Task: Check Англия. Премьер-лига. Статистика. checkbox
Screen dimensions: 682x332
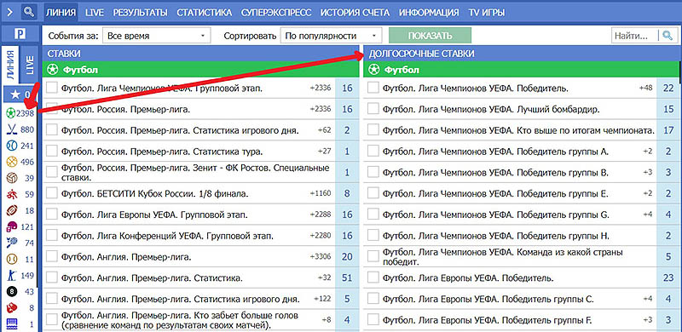Action: tap(52, 278)
